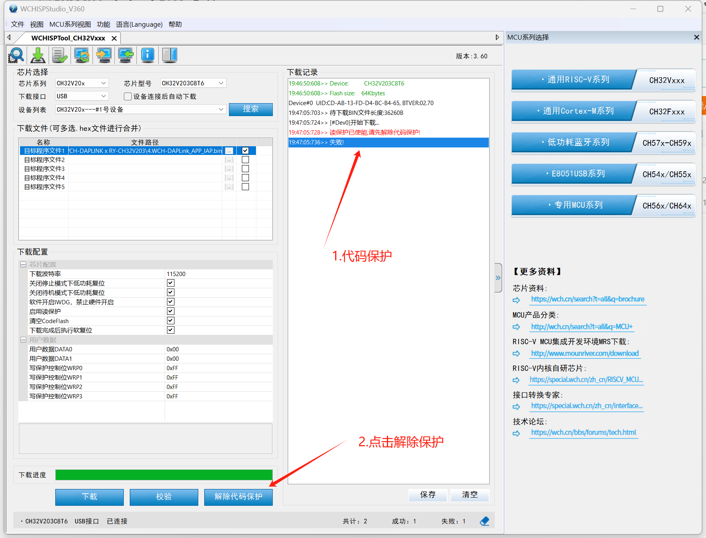Click the green 下载进度 progress bar
This screenshot has width=706, height=538.
[164, 475]
